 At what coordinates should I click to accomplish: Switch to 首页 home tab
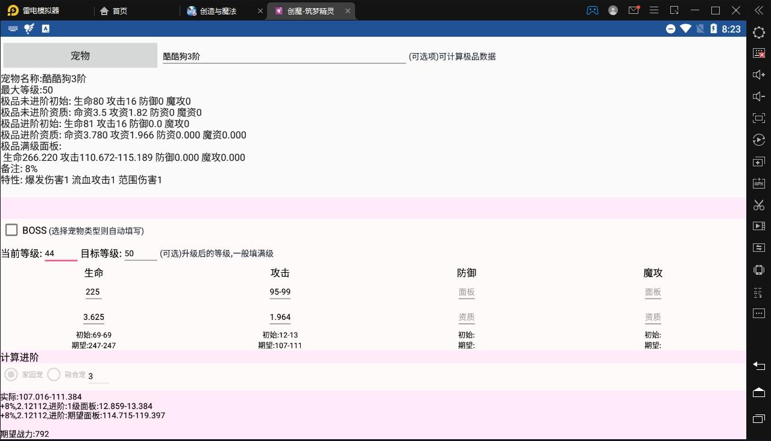113,11
